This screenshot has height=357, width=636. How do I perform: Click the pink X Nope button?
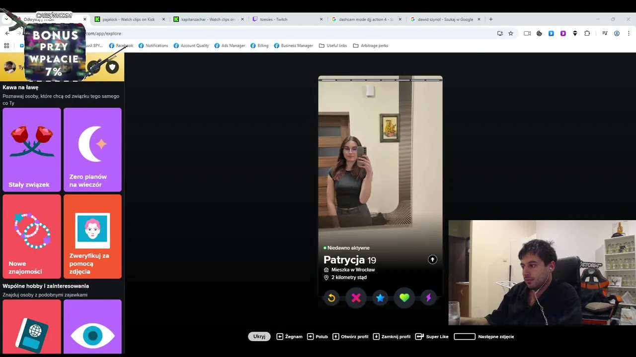pyautogui.click(x=356, y=298)
